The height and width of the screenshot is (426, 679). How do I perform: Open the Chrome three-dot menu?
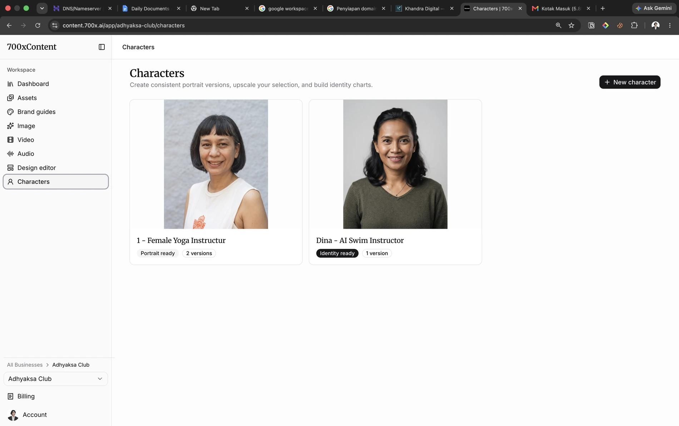[670, 25]
